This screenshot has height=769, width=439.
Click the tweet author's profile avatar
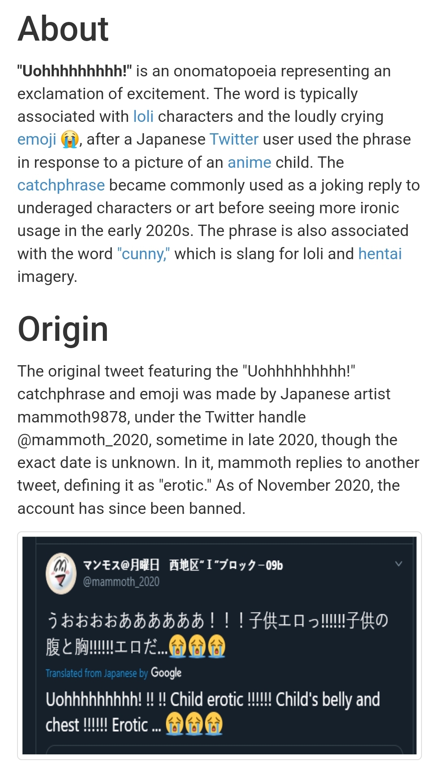click(x=61, y=573)
